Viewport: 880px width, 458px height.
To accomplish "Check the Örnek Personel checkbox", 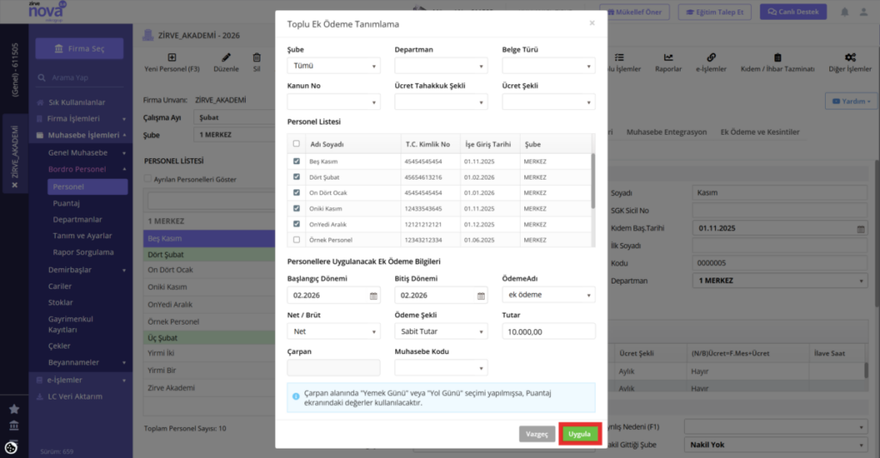I will coord(296,240).
